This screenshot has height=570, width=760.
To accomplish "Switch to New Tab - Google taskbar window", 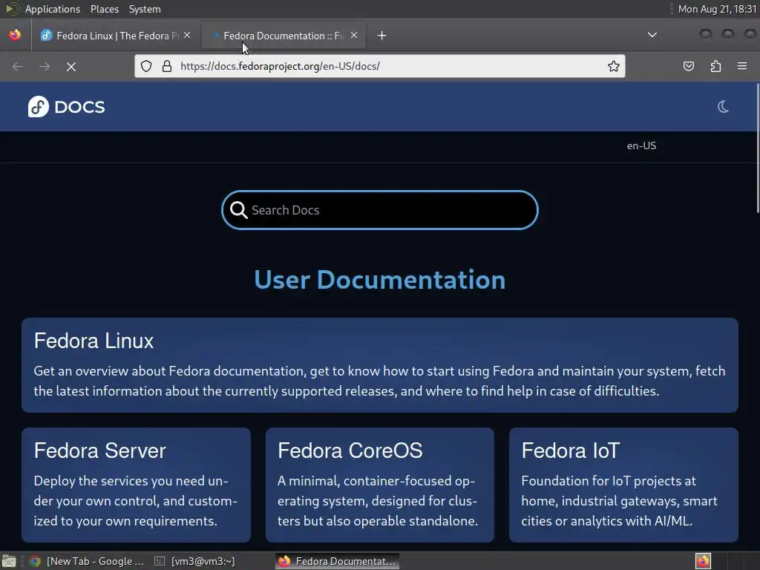I will [87, 561].
